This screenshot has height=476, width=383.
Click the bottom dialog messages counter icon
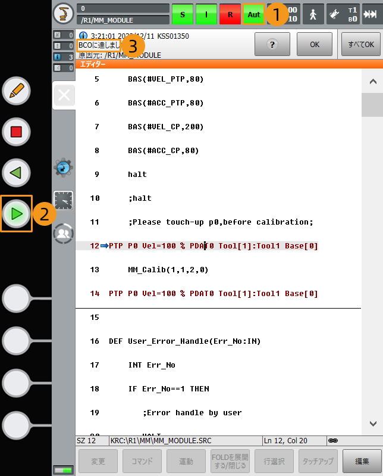tap(63, 68)
